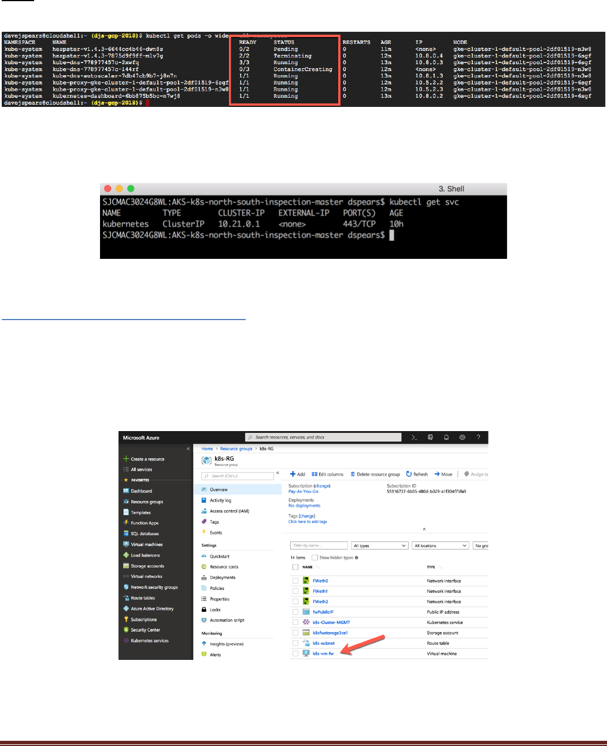Toggle the select-all checkbox beside NAME
This screenshot has height=746, width=607.
tap(295, 567)
